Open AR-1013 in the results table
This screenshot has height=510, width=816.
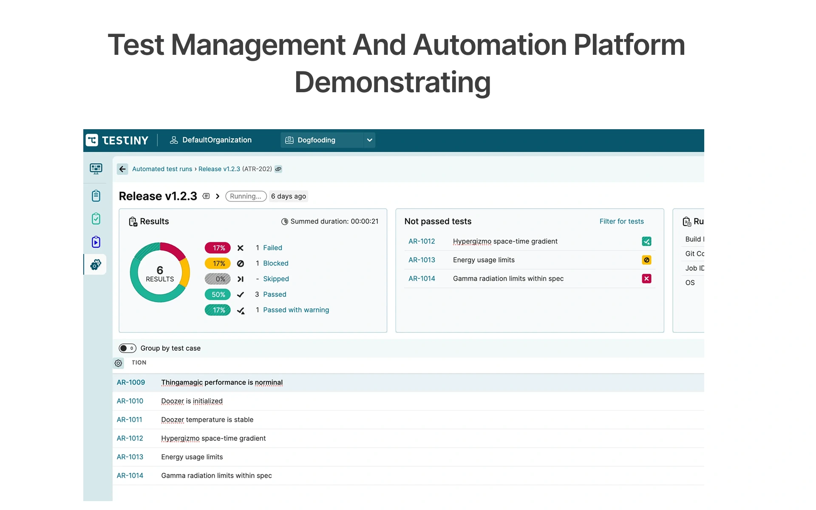coord(130,457)
